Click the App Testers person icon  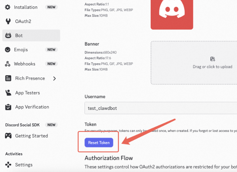click(x=8, y=93)
